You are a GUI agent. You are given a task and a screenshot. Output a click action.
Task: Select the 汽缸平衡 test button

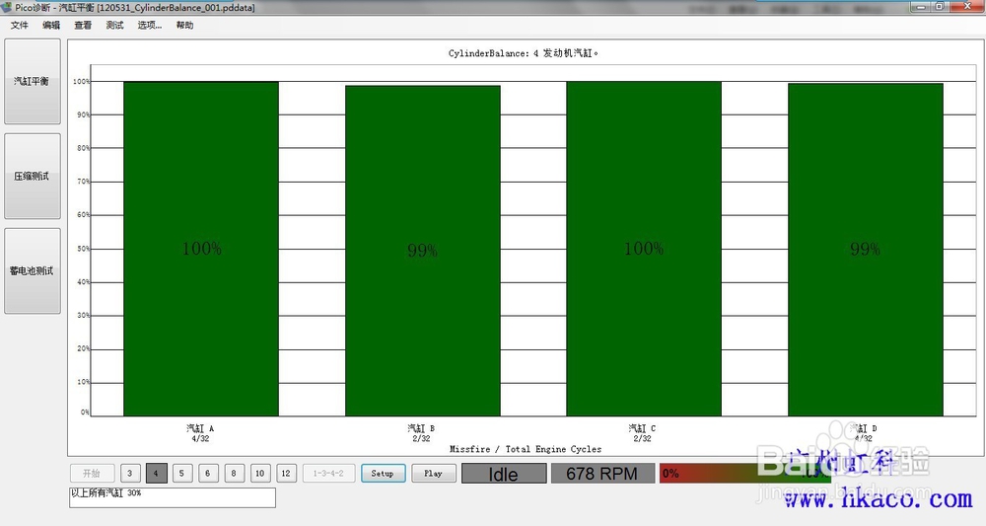(x=33, y=81)
